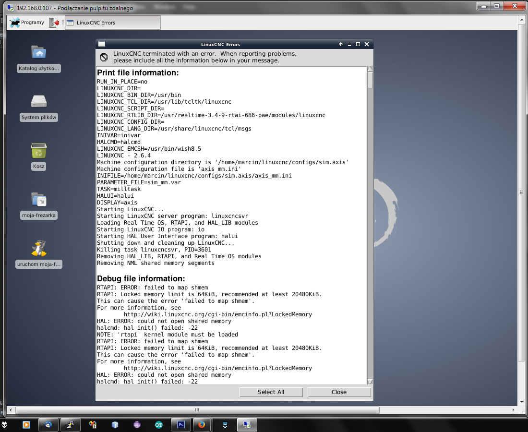The width and height of the screenshot is (528, 432).
Task: Click the remote desktop scroll-down arrow
Action: point(522,402)
